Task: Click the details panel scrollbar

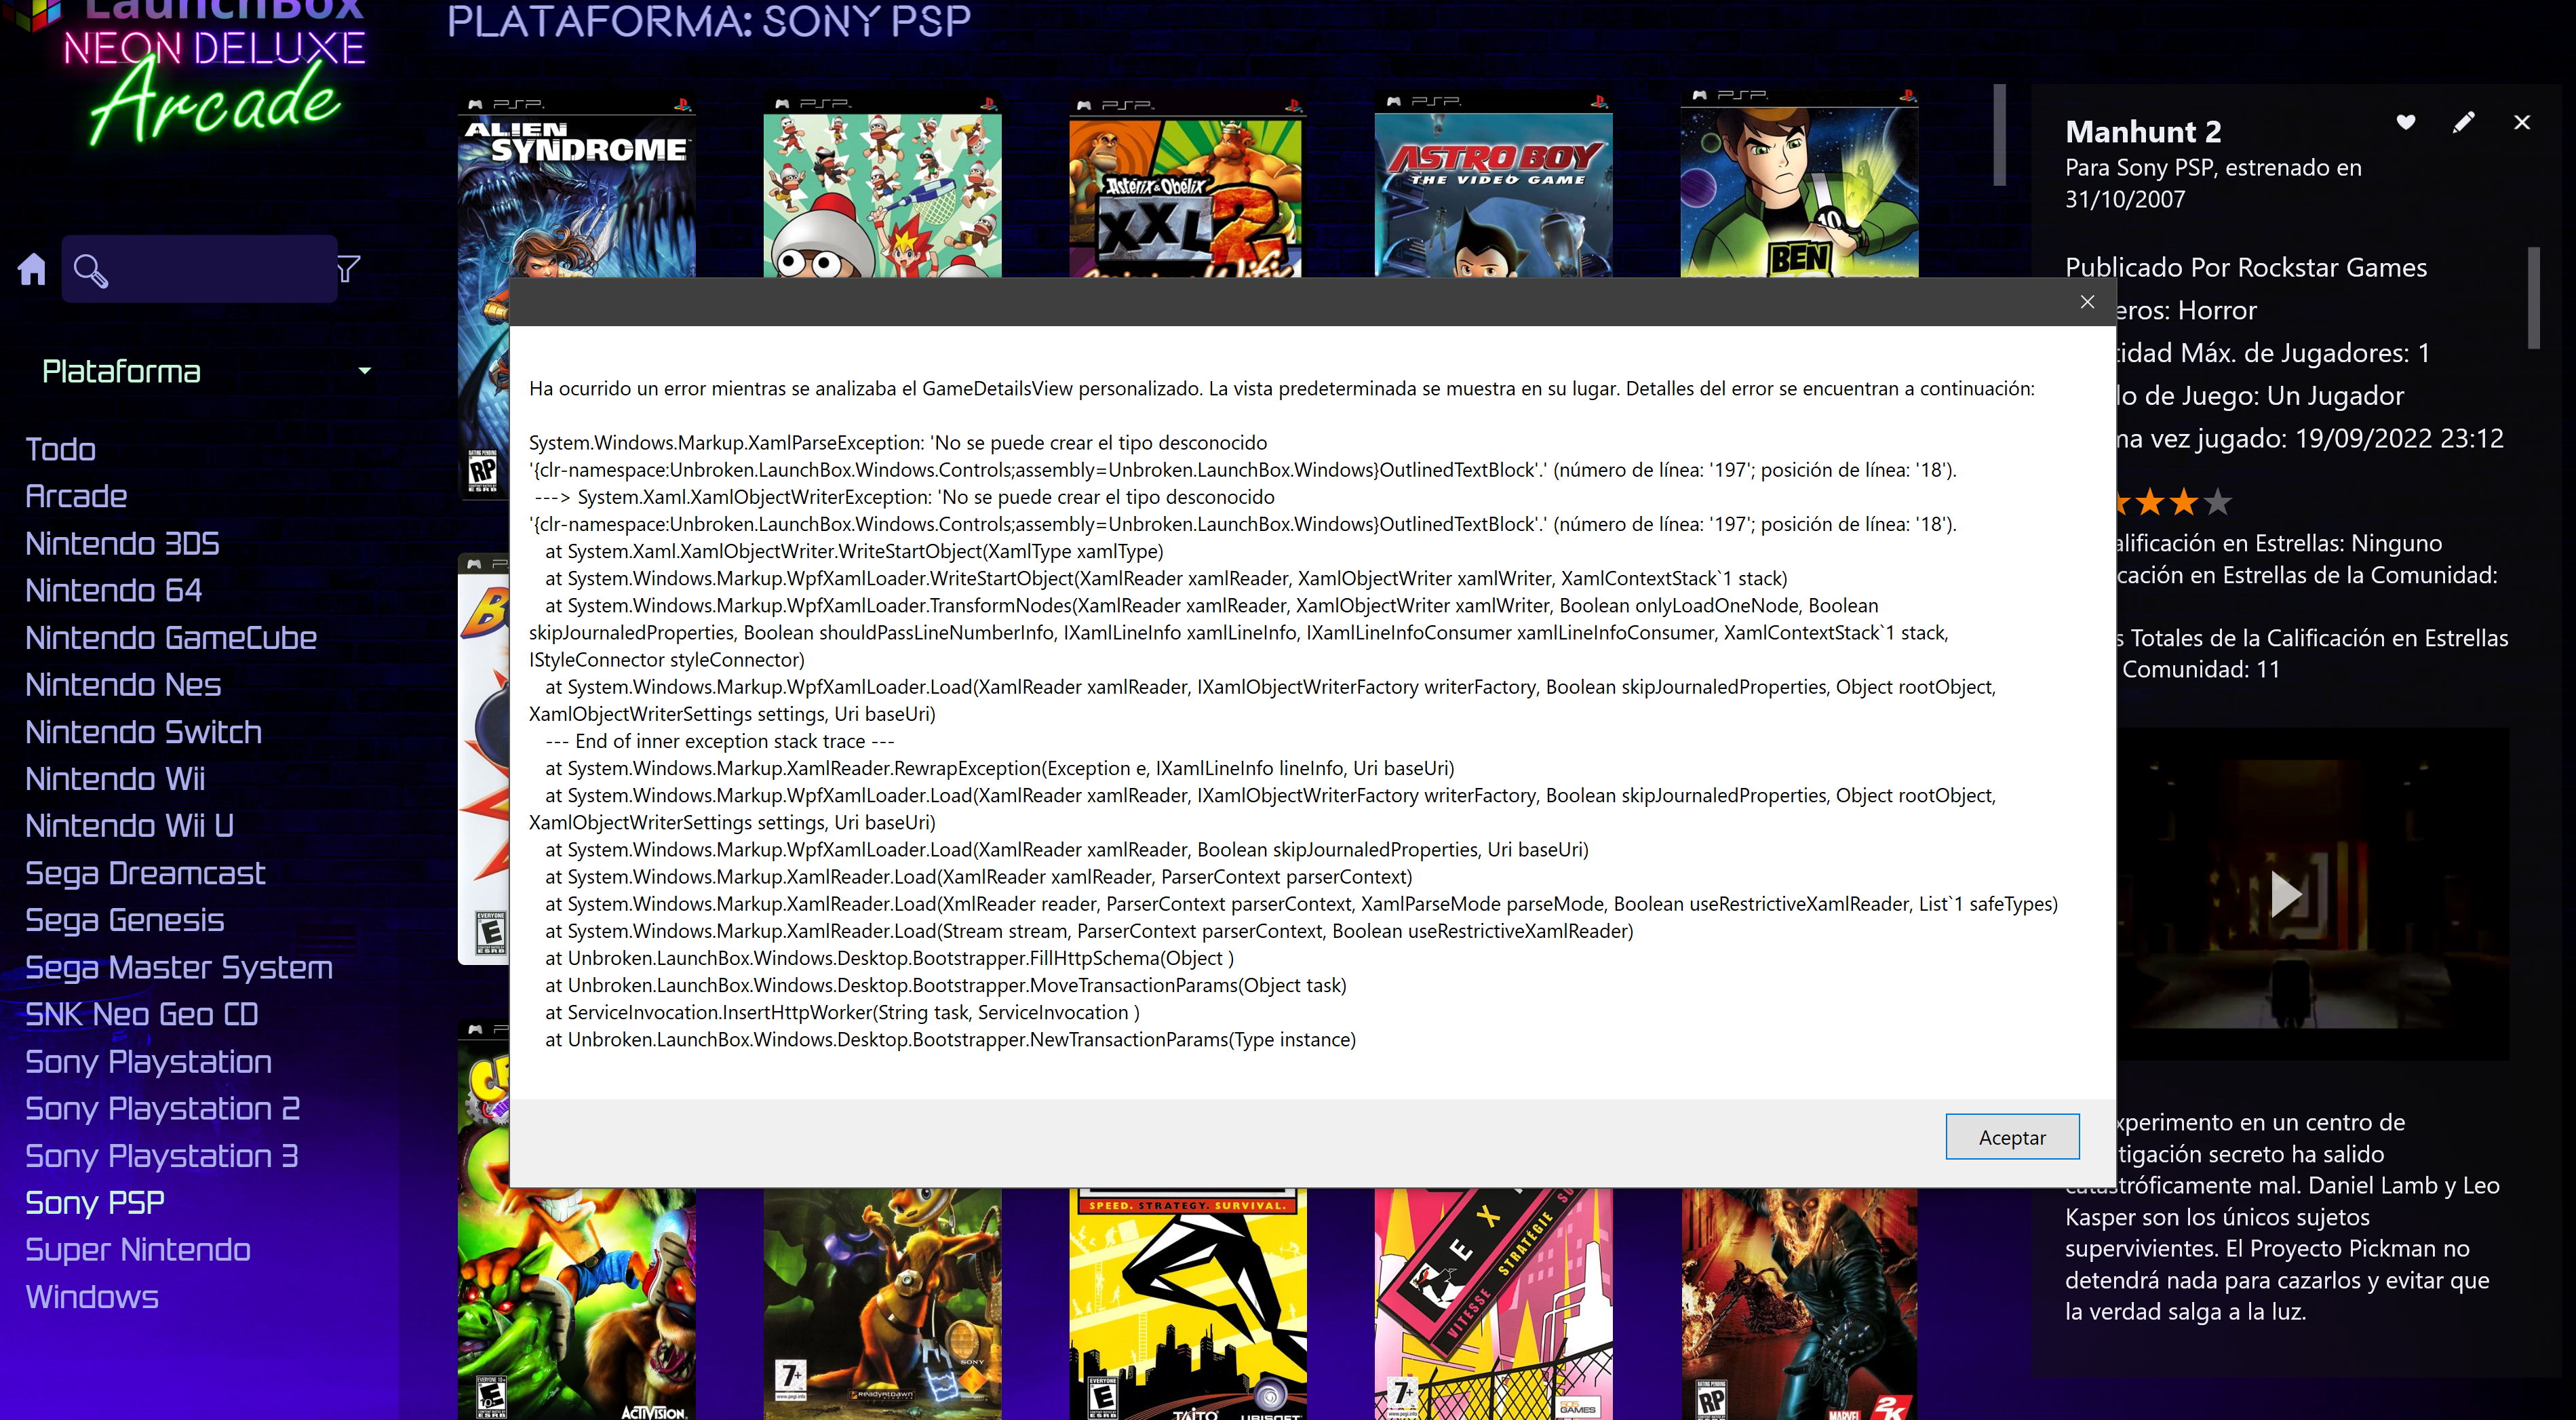Action: (x=2534, y=297)
